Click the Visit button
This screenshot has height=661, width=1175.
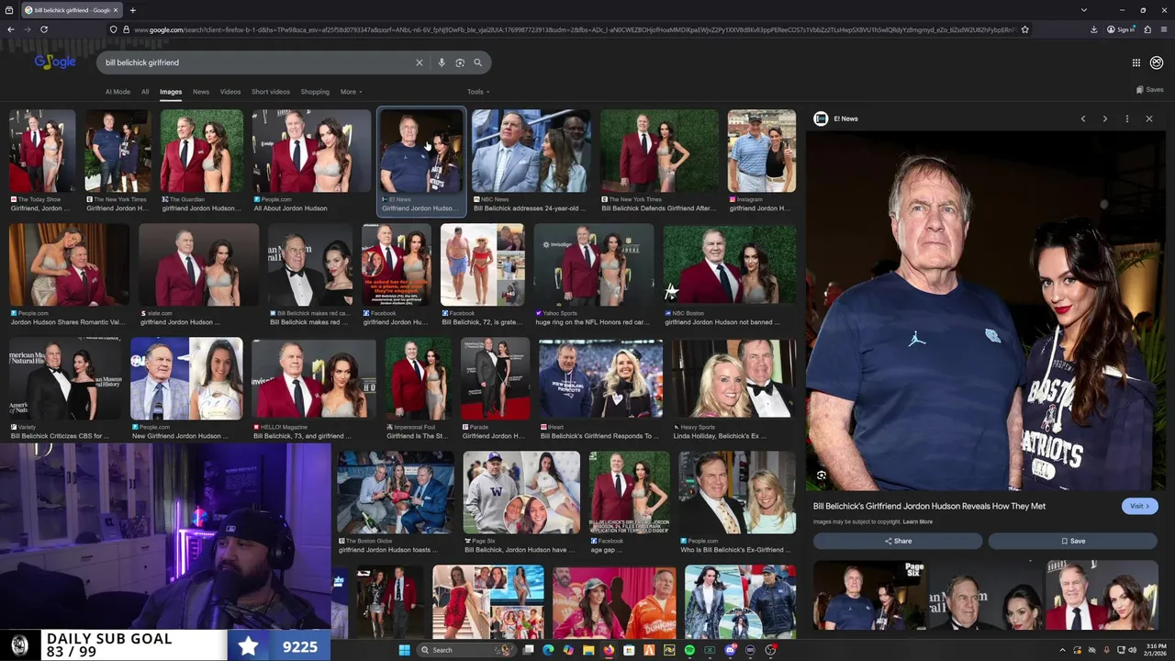coord(1140,506)
